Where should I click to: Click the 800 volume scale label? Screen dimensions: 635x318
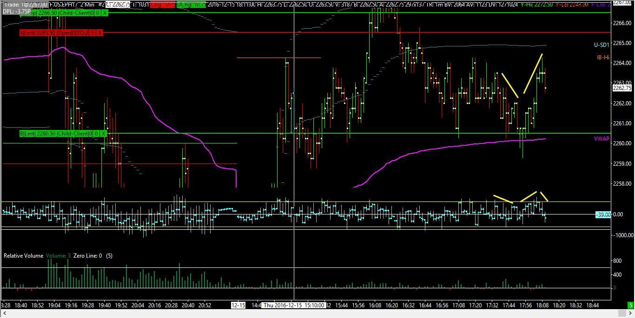coord(618,261)
